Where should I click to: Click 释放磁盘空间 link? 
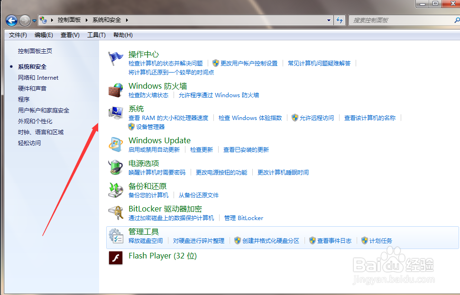click(146, 241)
